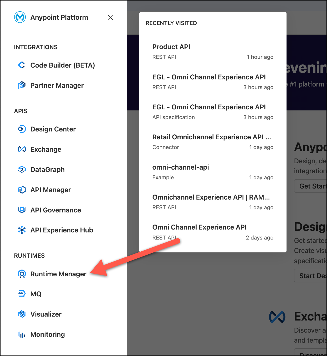
Task: Click the 'Connector' type label
Action: pyautogui.click(x=166, y=147)
